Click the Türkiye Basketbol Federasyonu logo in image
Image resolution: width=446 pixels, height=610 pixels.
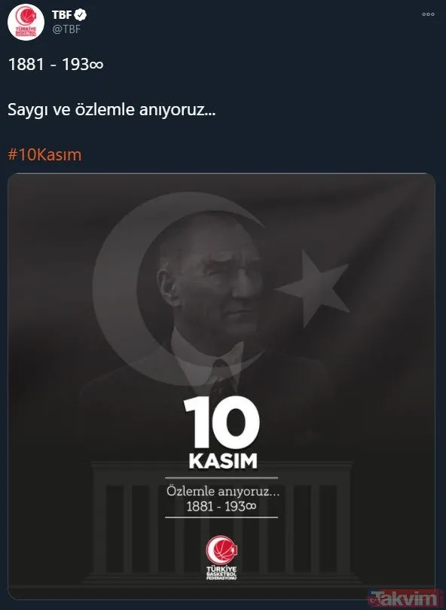click(221, 557)
